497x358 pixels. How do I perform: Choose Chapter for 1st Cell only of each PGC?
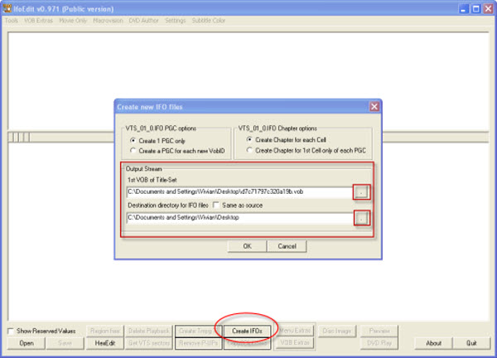point(247,150)
